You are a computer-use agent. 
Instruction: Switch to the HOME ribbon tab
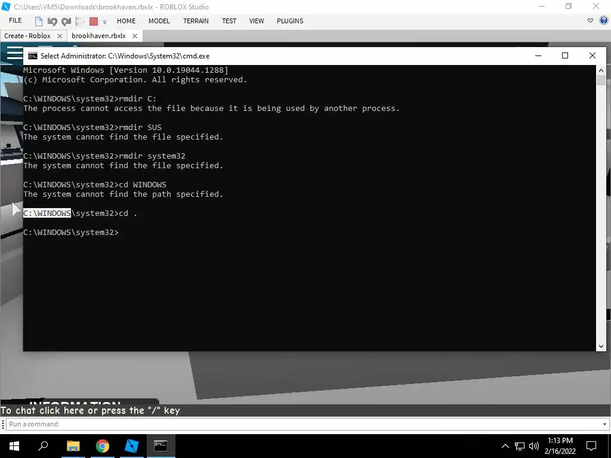point(126,21)
